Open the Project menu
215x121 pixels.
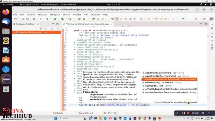click(77, 14)
